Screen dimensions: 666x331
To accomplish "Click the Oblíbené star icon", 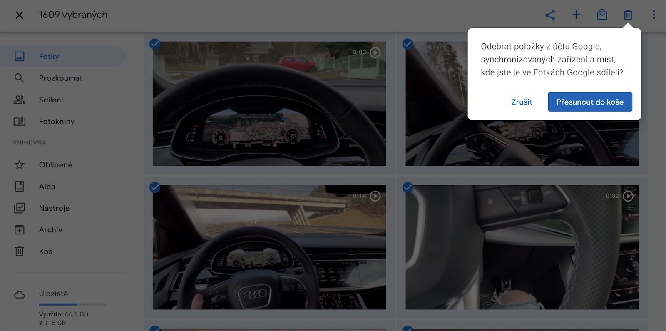I will click(20, 165).
